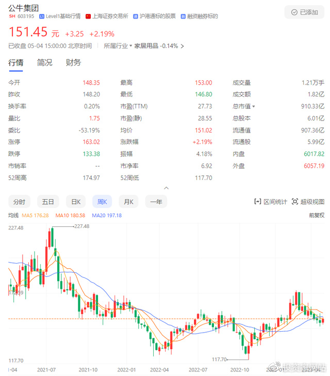
Task: Select the 五日 chart view
Action: 48,202
